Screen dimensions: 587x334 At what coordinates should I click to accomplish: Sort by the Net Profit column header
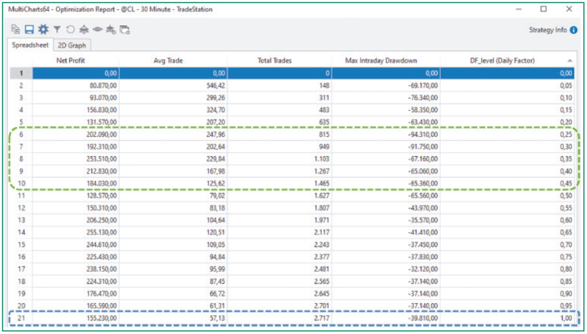(71, 60)
